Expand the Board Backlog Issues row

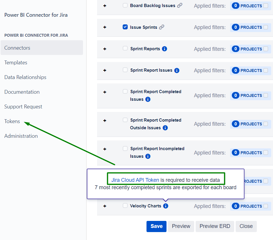click(105, 5)
